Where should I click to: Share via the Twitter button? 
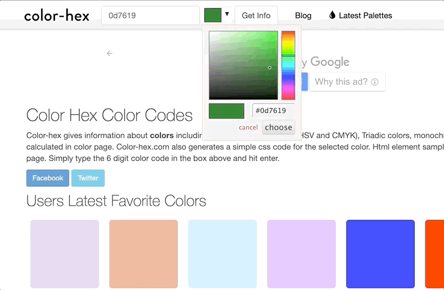pyautogui.click(x=88, y=178)
